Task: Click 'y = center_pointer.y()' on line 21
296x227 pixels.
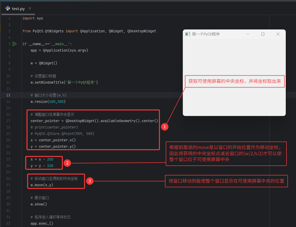Action: click(53, 146)
